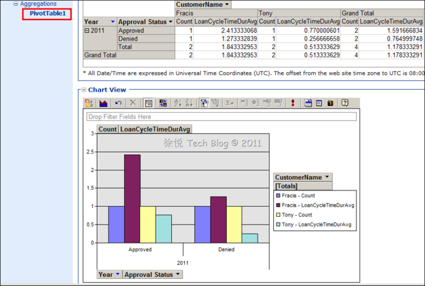The image size is (425, 286).
Task: Click the Approved row label in pivot table
Action: pos(146,30)
